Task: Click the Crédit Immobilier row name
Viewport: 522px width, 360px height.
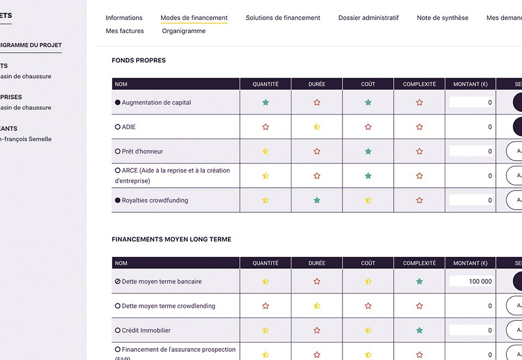Action: (x=146, y=331)
